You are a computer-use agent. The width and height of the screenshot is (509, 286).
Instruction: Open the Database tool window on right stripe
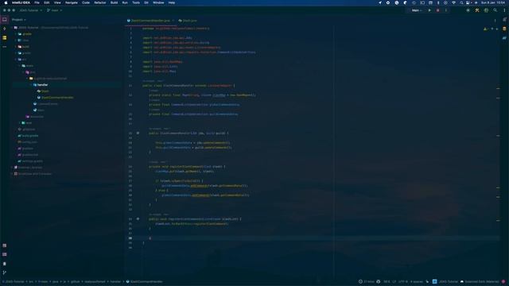coord(504,29)
